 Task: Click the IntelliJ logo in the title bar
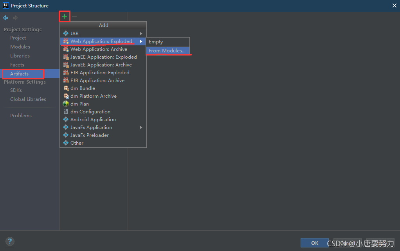click(x=5, y=5)
